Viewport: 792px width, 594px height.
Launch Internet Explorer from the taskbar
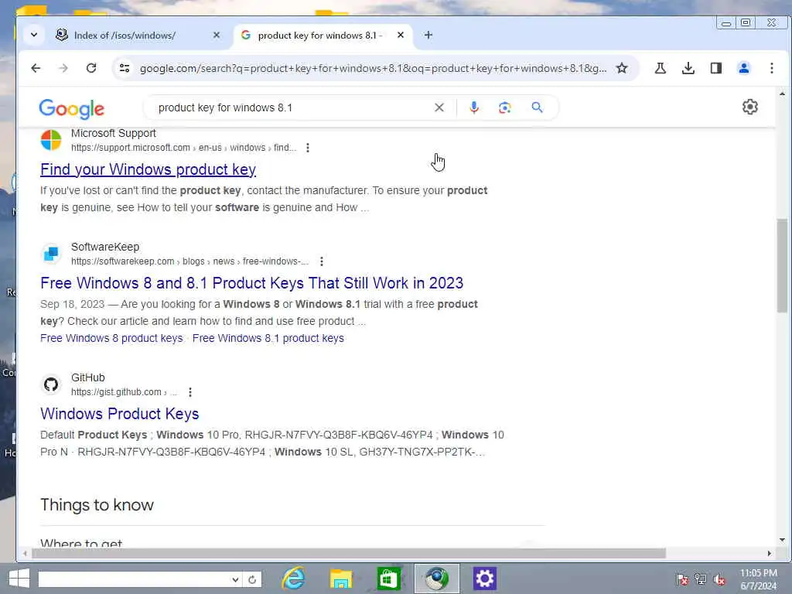[293, 579]
